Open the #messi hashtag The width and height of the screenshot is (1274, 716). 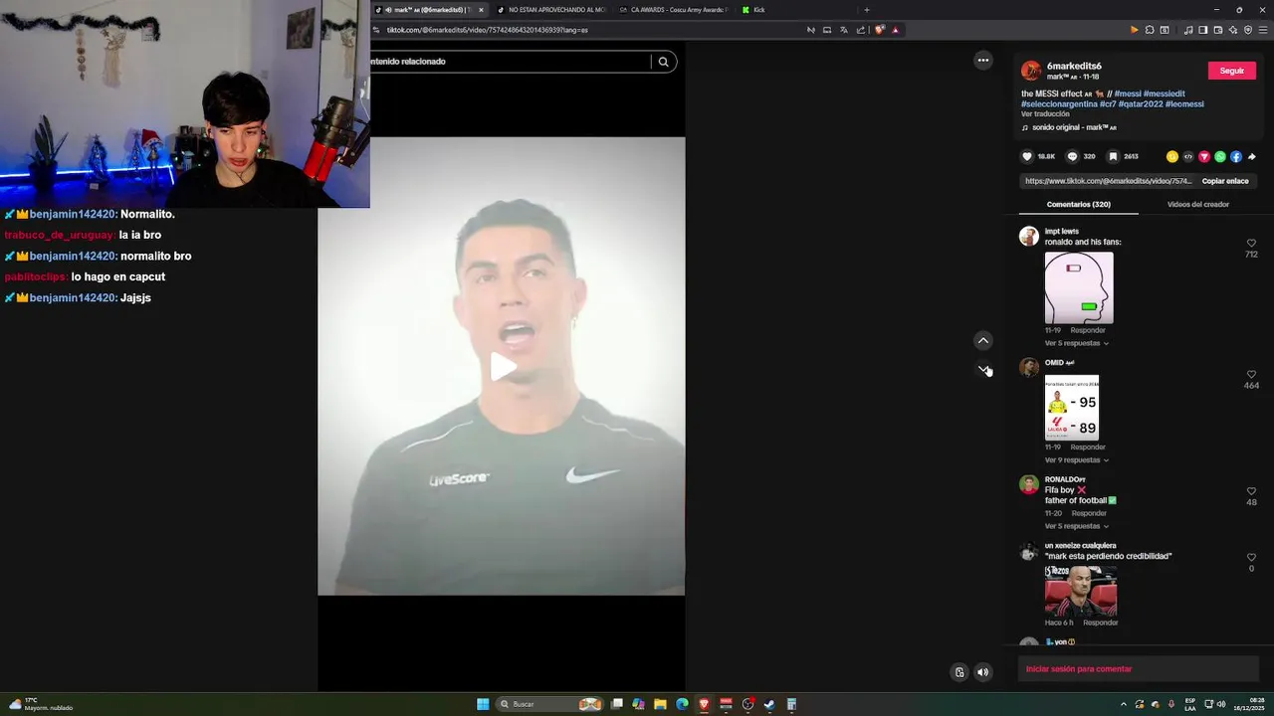pos(1128,93)
